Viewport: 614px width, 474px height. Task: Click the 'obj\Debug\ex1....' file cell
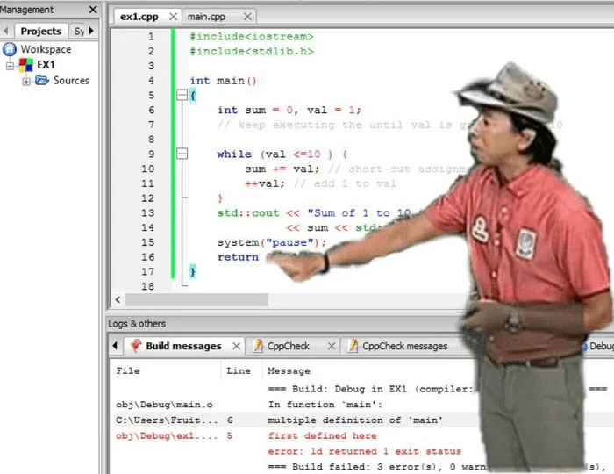167,436
